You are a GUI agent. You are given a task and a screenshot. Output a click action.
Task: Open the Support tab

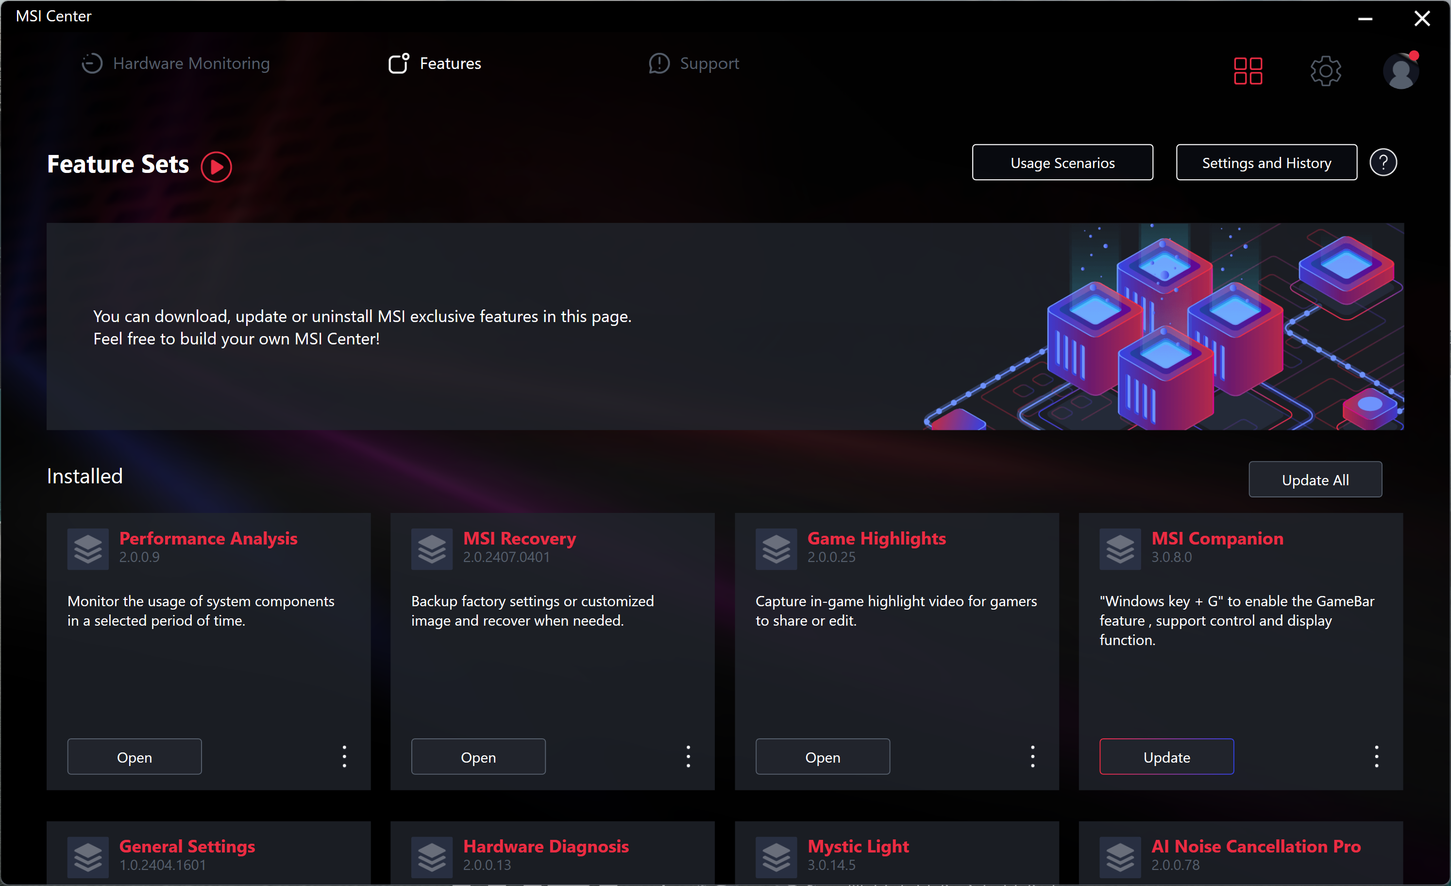(694, 63)
